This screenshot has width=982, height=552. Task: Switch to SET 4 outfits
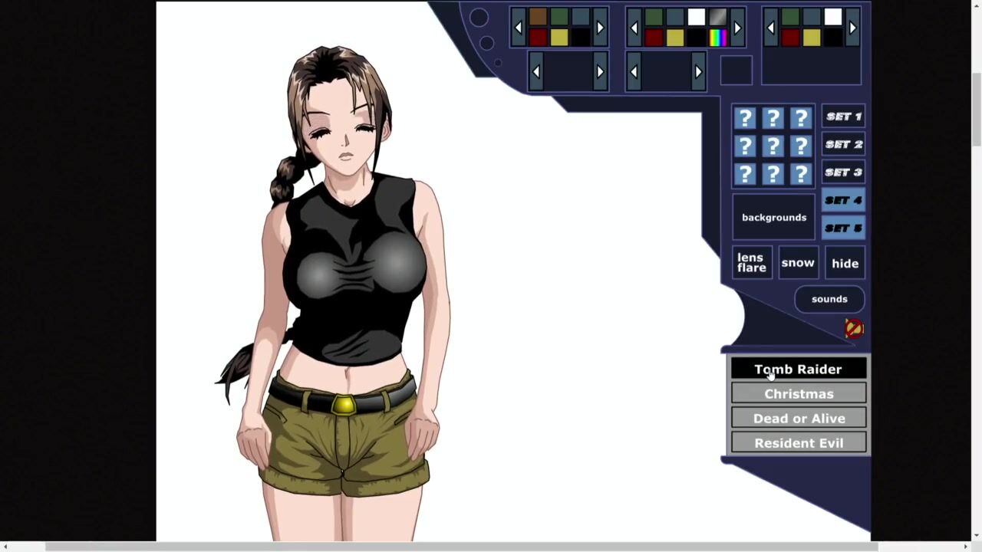tap(843, 200)
